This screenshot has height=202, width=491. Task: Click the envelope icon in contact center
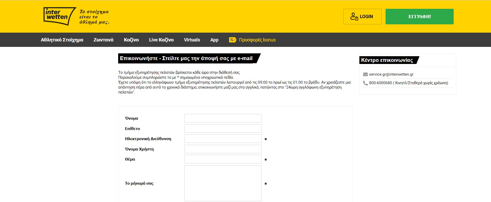[365, 75]
